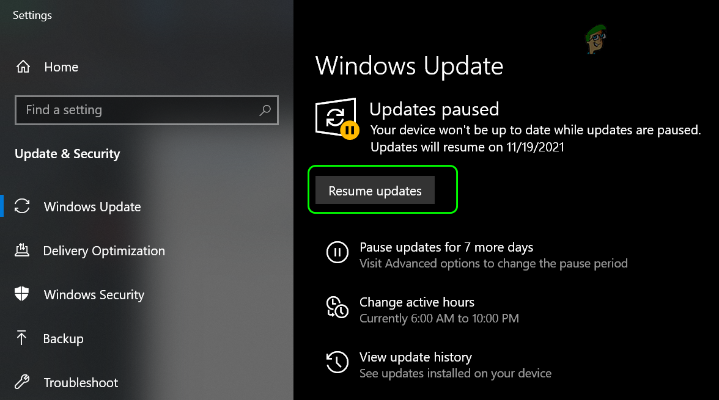Click 'Currently 6:00 AM to 10:00 PM' text
This screenshot has width=719, height=400.
point(439,318)
